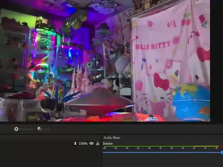Screen dimensions: 223x167
Task: Click the black area right of the preview
Action: (216, 62)
